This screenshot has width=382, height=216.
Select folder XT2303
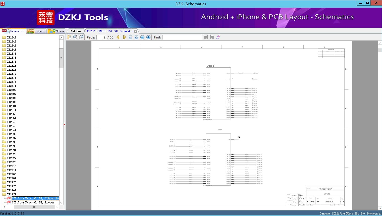click(12, 102)
